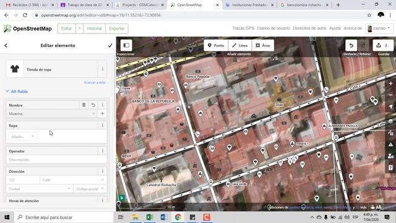Collapse the All fields section
396x223 pixels.
(x=17, y=92)
